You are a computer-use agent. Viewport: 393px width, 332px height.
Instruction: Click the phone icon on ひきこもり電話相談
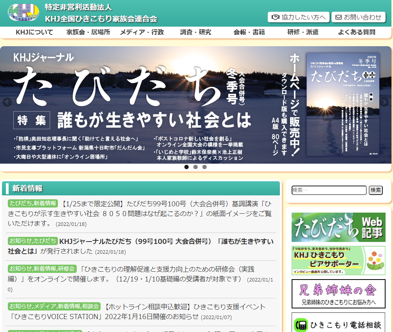(x=301, y=325)
